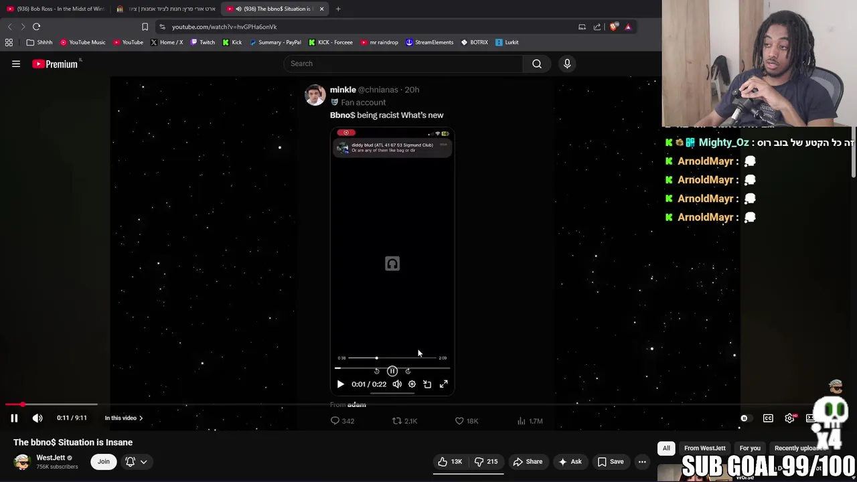Screen dimensions: 857x482
Task: Click the share page icon in address bar
Action: (x=597, y=27)
